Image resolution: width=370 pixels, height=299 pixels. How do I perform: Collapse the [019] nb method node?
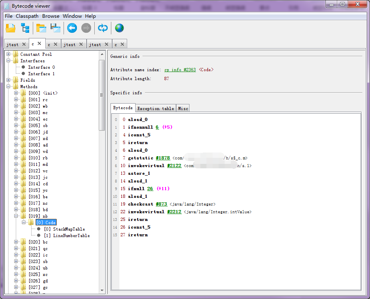pos(16,216)
